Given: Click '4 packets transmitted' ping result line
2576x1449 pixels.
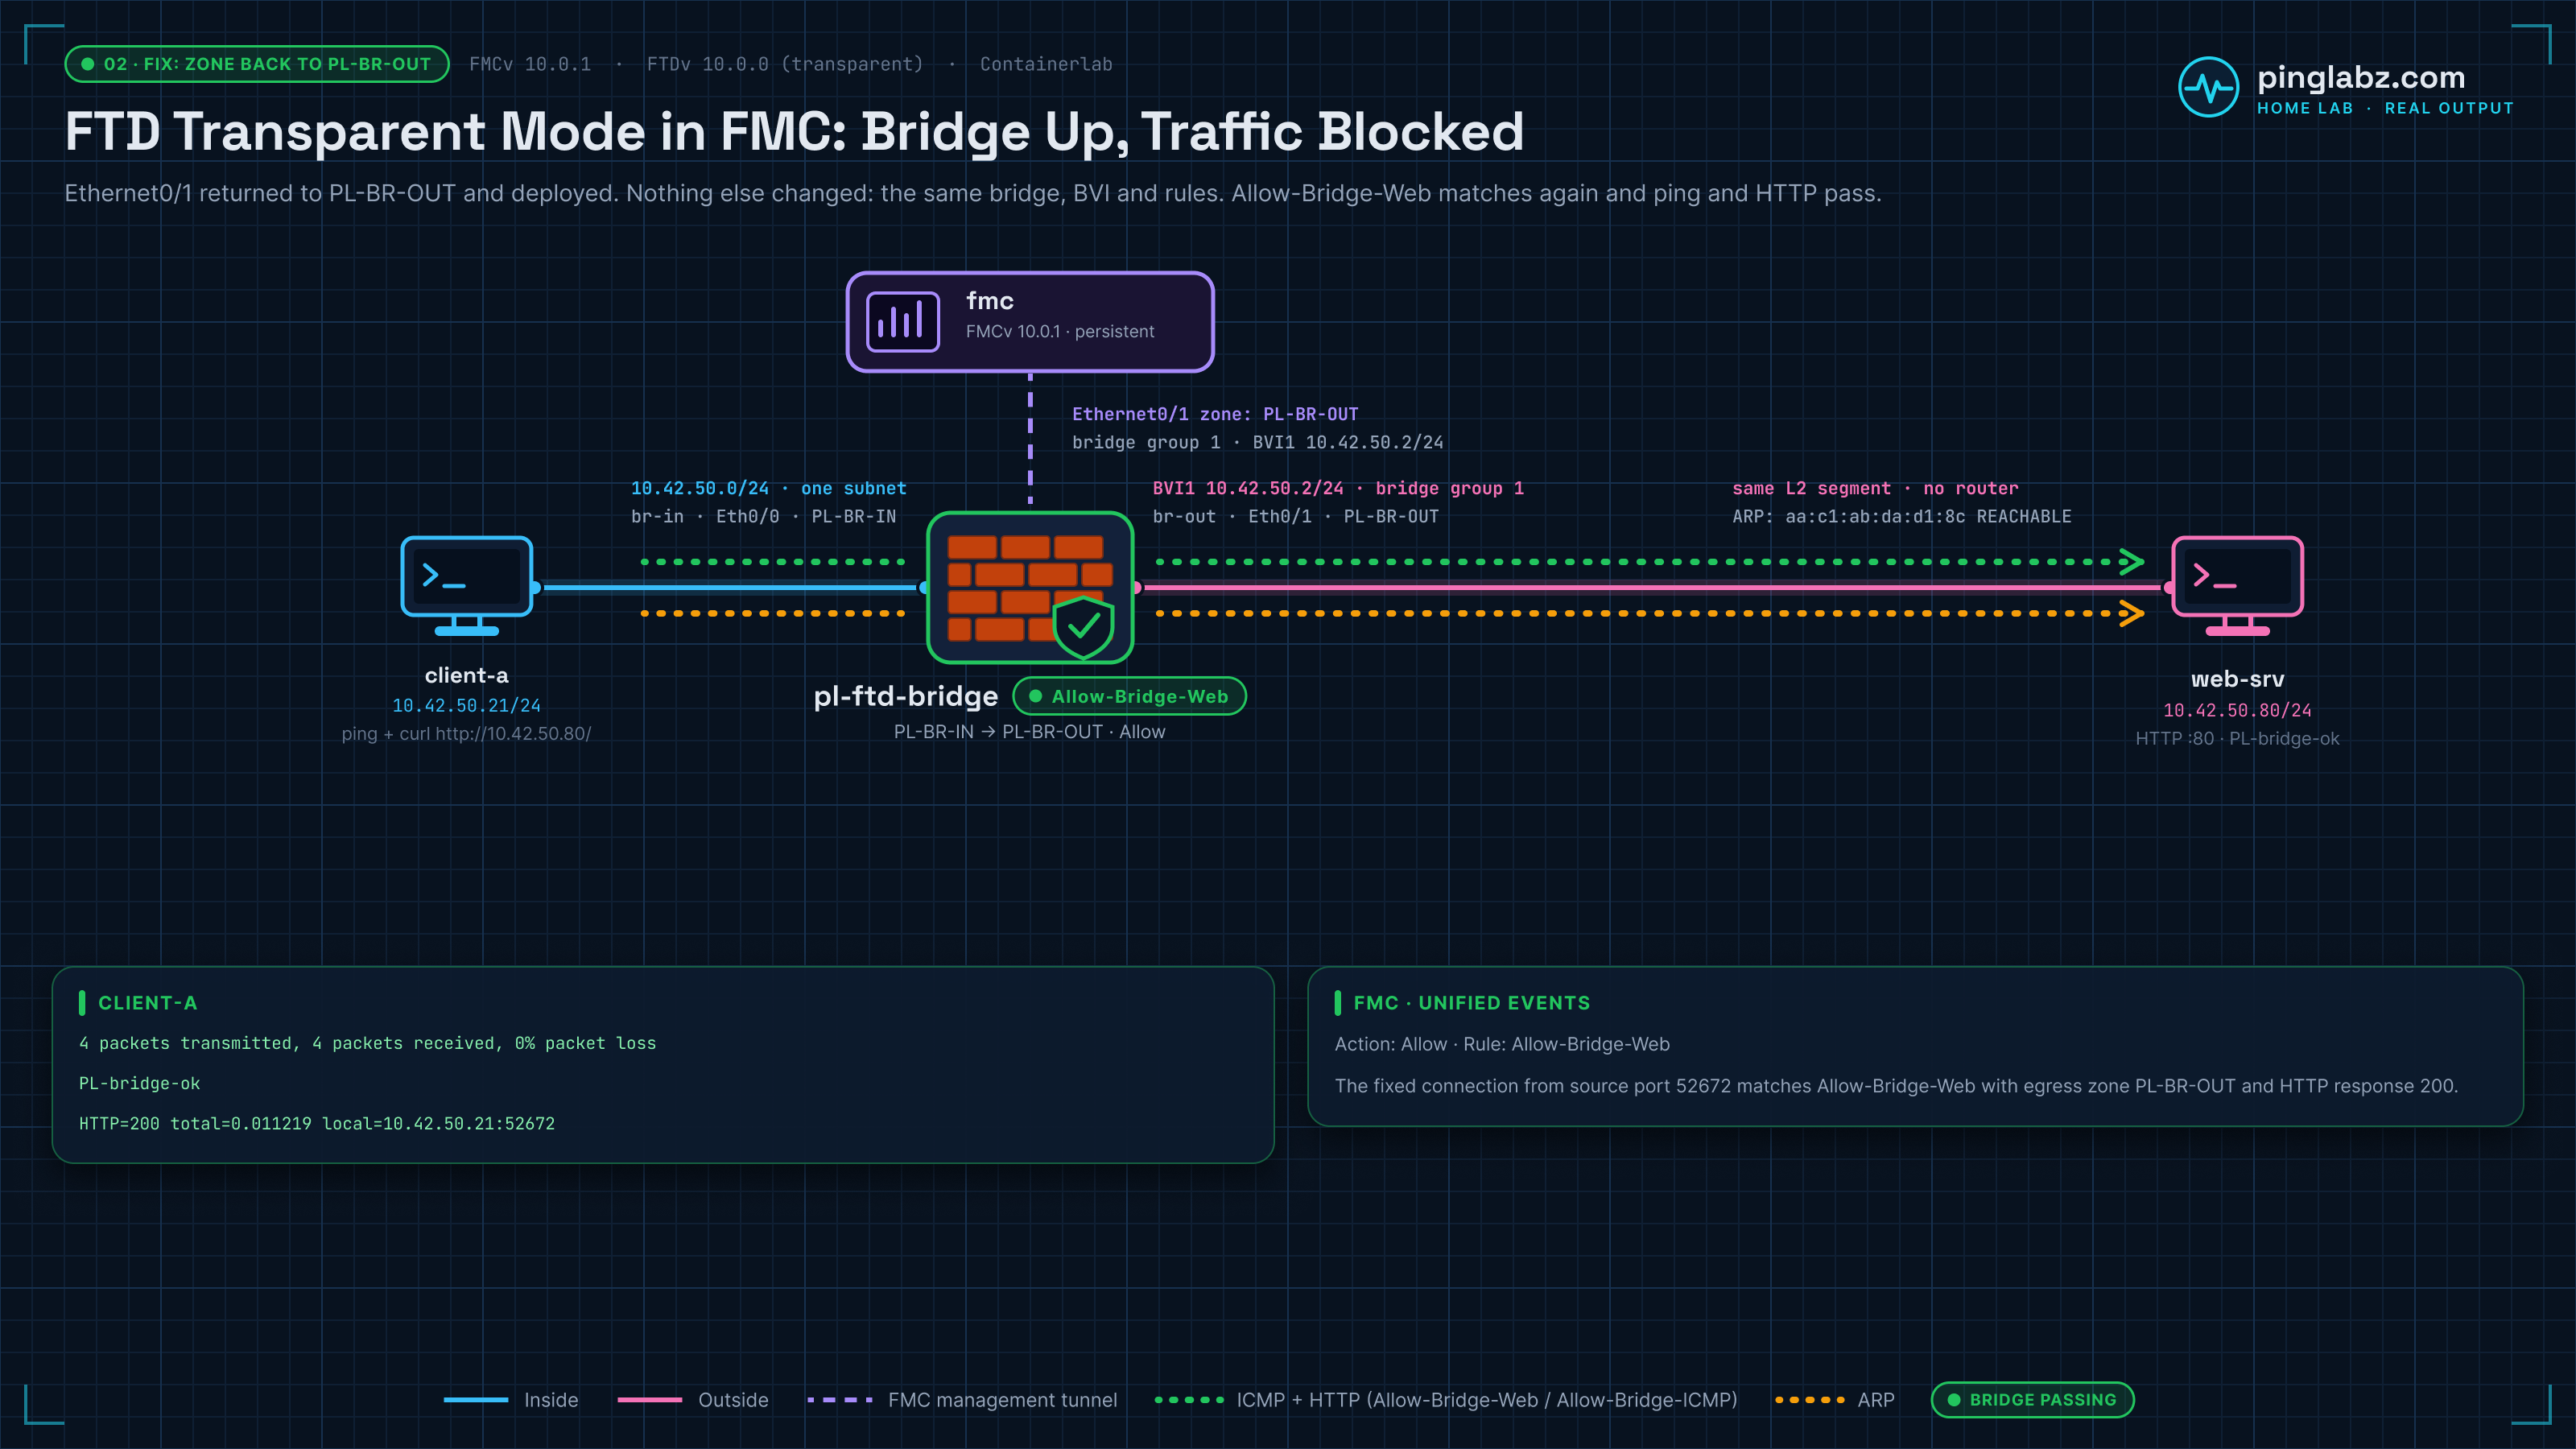Looking at the screenshot, I should pyautogui.click(x=367, y=1043).
